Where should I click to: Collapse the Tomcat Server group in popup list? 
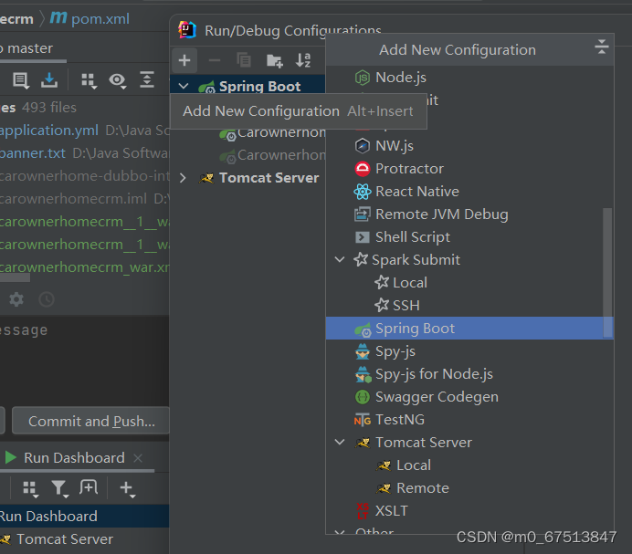pyautogui.click(x=340, y=443)
